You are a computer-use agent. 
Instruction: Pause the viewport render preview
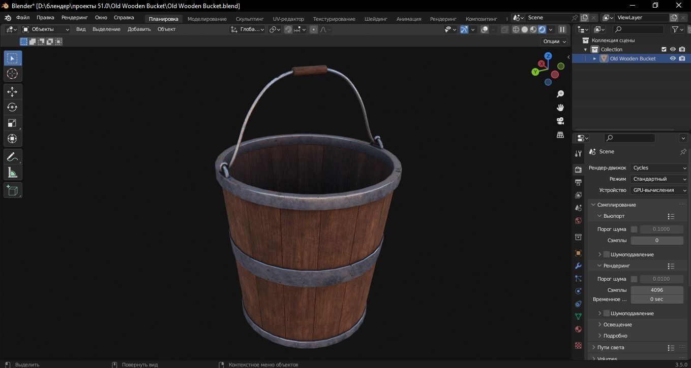pos(562,29)
